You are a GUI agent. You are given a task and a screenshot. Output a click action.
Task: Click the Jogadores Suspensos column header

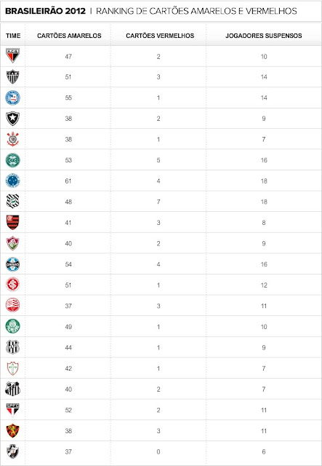(x=264, y=36)
